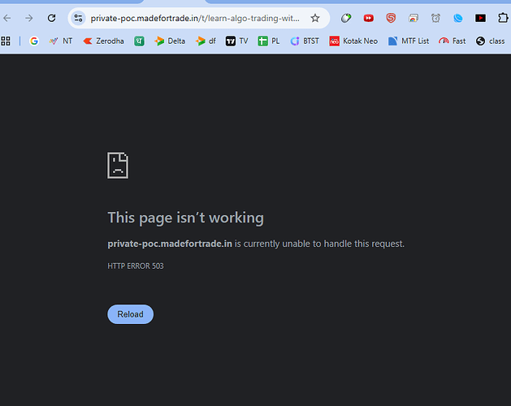The image size is (511, 406).
Task: Click the red YouTube extension icon
Action: pyautogui.click(x=369, y=18)
